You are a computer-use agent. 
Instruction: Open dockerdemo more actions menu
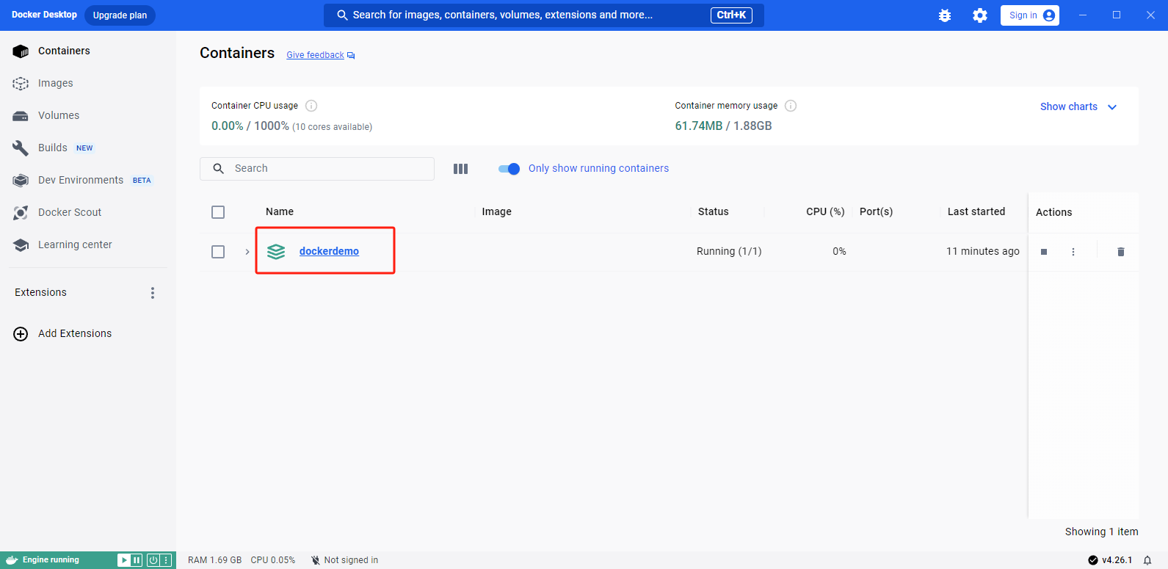[x=1073, y=252]
